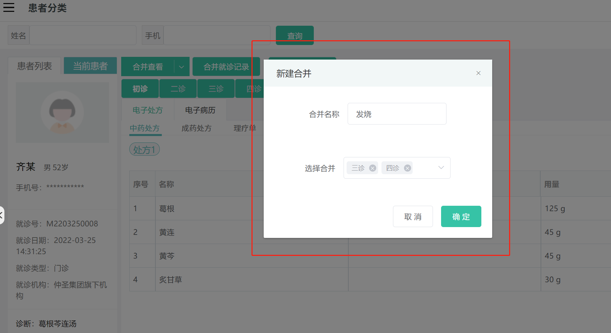Click the patient name 齐某

click(26, 166)
